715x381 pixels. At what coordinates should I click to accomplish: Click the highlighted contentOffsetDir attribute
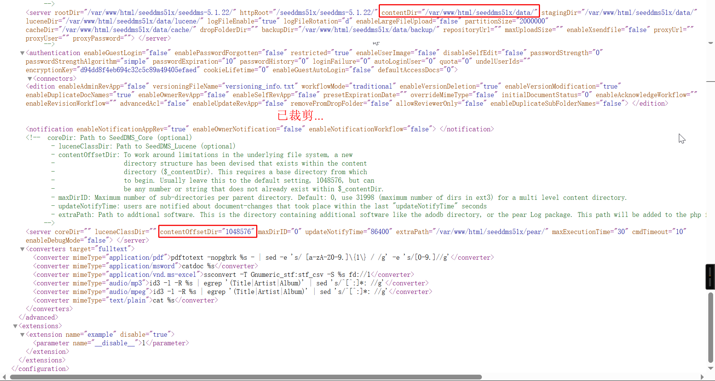207,232
